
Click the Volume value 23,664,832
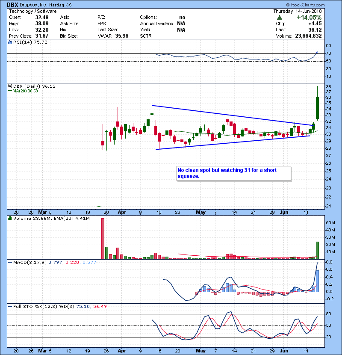308,36
